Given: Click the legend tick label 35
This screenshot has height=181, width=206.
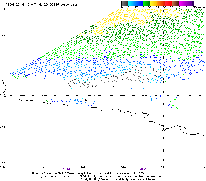Looking at the screenshot, I should coord(171,8).
